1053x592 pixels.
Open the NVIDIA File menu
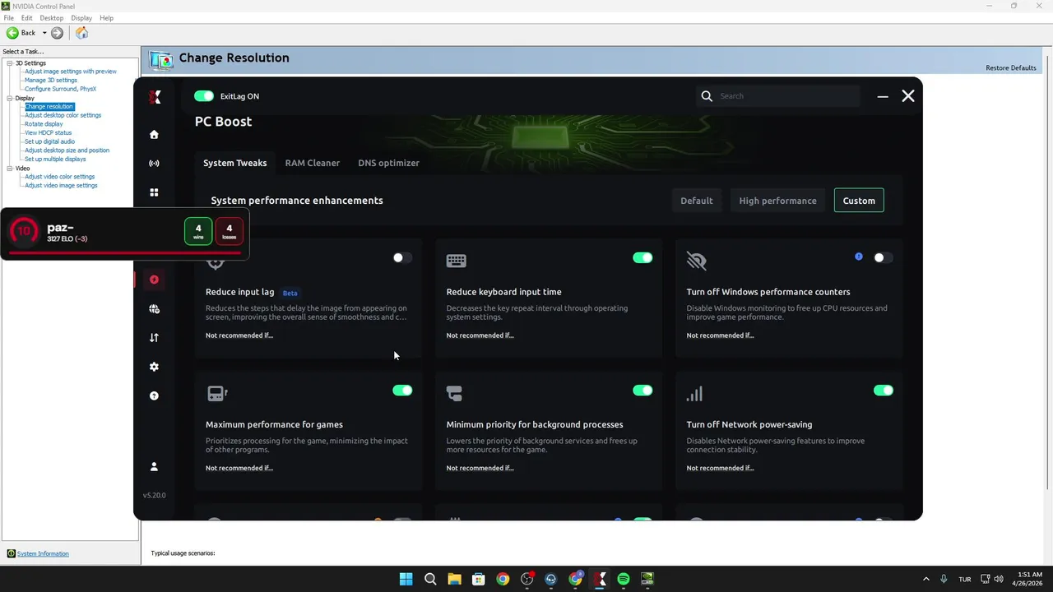[x=9, y=17]
